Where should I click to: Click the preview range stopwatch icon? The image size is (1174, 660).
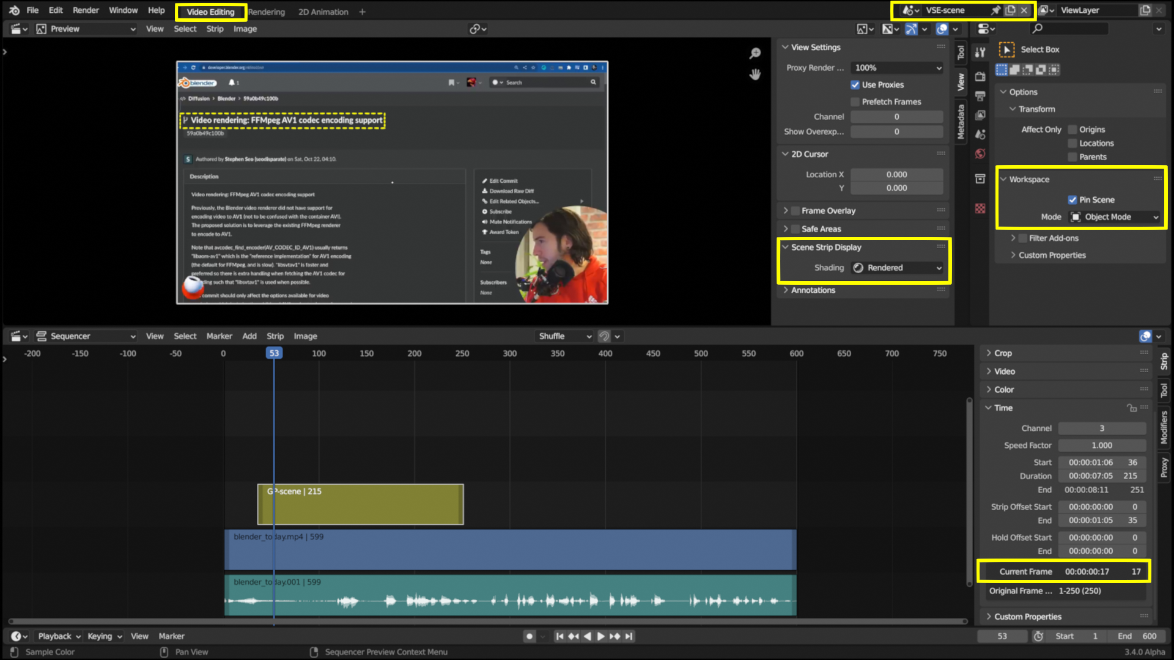tap(1038, 636)
